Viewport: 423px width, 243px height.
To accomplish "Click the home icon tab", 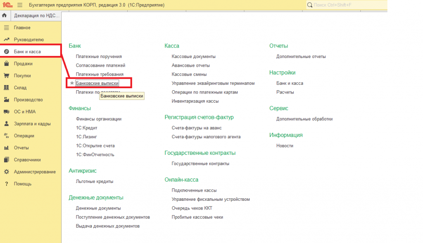I will [x=5, y=15].
